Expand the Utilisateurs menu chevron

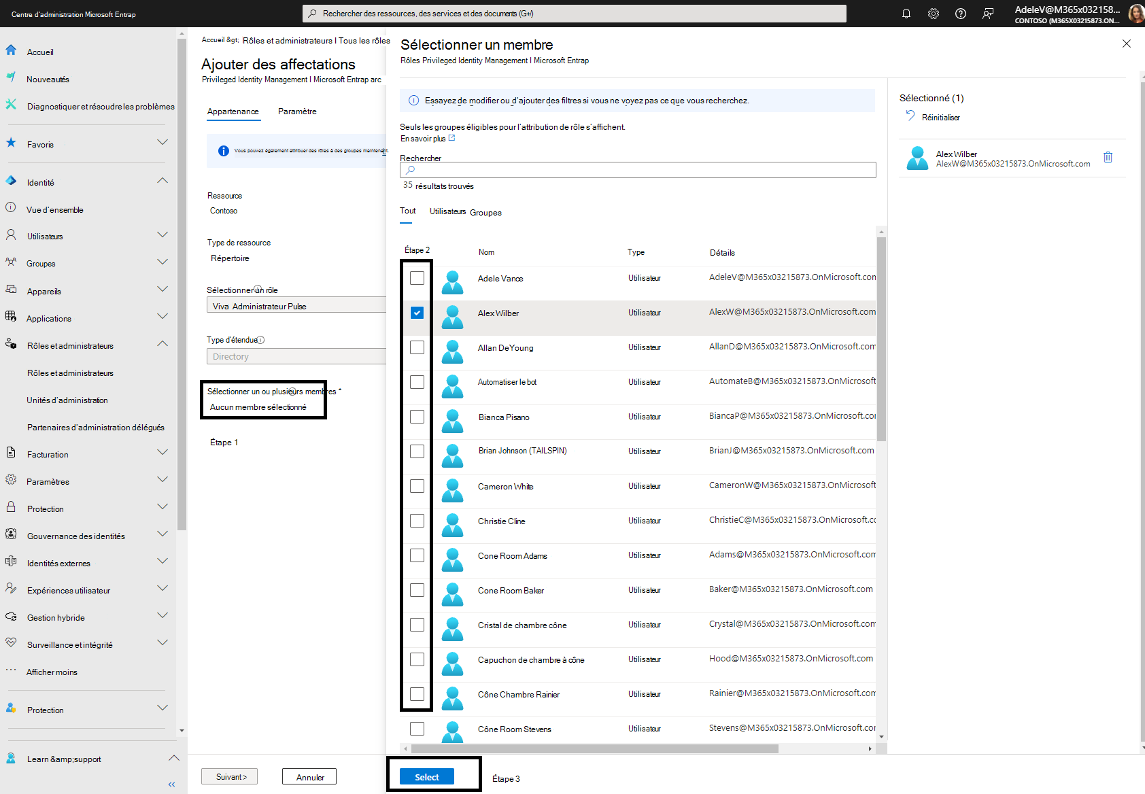point(163,235)
